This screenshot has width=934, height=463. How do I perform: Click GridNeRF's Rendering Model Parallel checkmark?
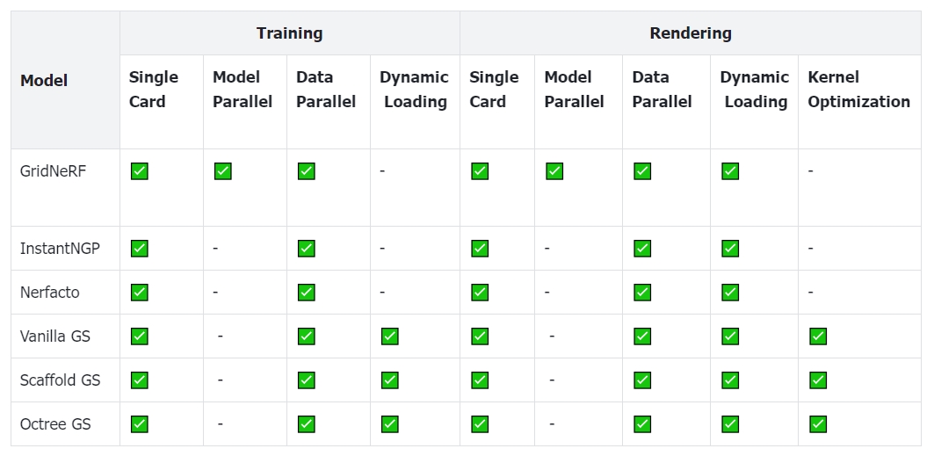tap(554, 171)
